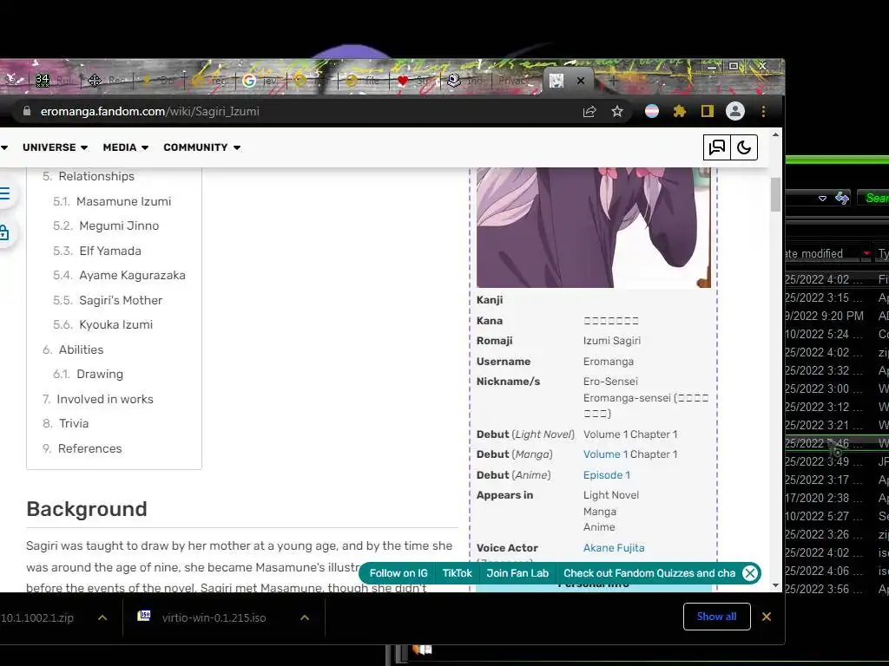The height and width of the screenshot is (666, 889).
Task: Expand options for virtio-win-0.1.215.iso download
Action: click(305, 617)
